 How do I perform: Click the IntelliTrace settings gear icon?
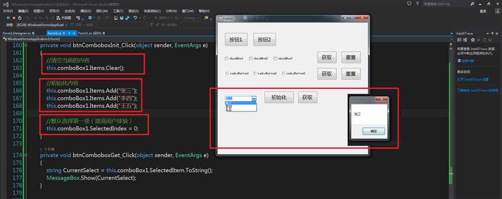pyautogui.click(x=473, y=40)
